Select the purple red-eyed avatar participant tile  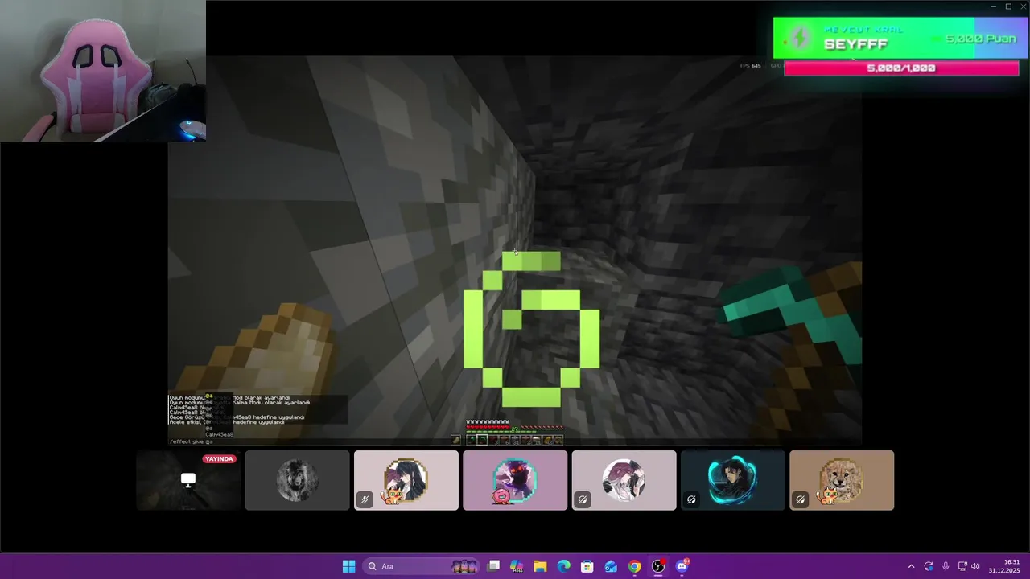[x=515, y=480]
